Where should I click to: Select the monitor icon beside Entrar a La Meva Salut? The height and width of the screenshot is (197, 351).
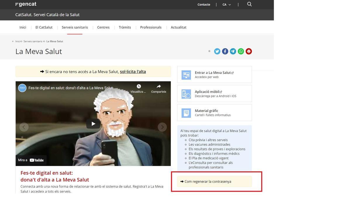click(x=186, y=74)
